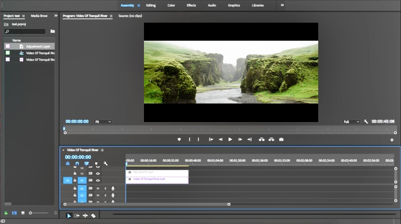Enable voice-over record on A1
The image size is (401, 224).
tap(113, 188)
